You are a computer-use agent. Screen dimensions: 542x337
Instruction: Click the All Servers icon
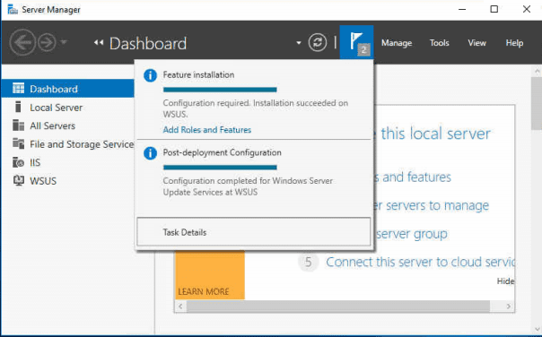[18, 125]
